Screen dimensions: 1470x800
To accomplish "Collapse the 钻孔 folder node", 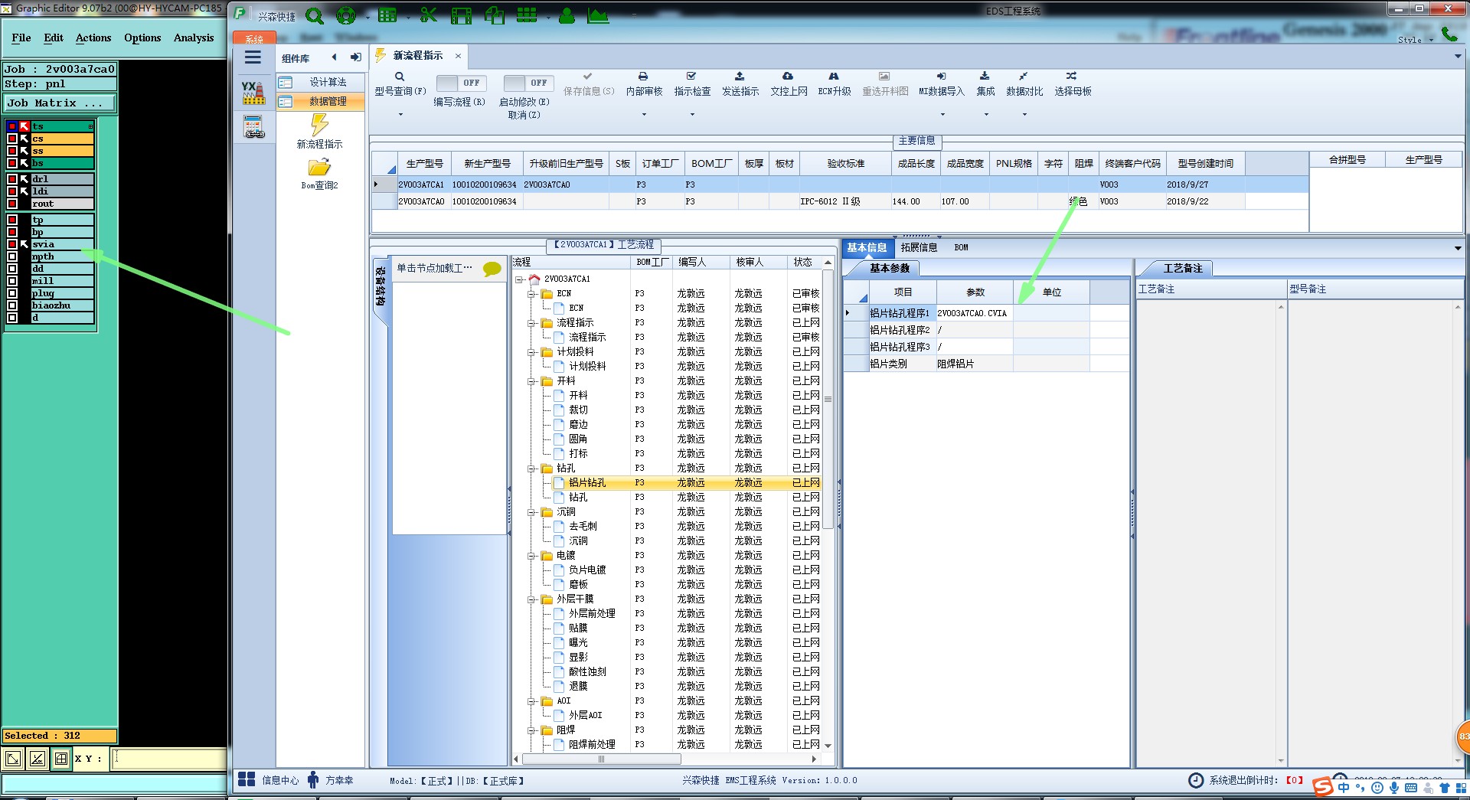I will click(x=531, y=469).
